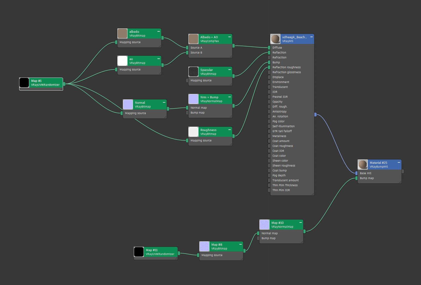Click the Material #25 sphere preview
This screenshot has height=285, width=421.
coord(363,165)
